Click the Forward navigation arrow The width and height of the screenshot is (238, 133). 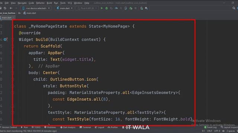(16, 8)
